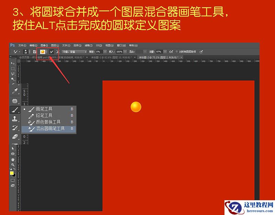Choose the Color Replacement tool
The image size is (275, 215).
[x=48, y=122]
